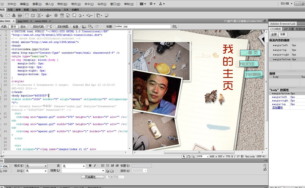Click the browse folder icon beside 链接 field
This screenshot has height=188, width=305.
pyautogui.click(x=112, y=171)
